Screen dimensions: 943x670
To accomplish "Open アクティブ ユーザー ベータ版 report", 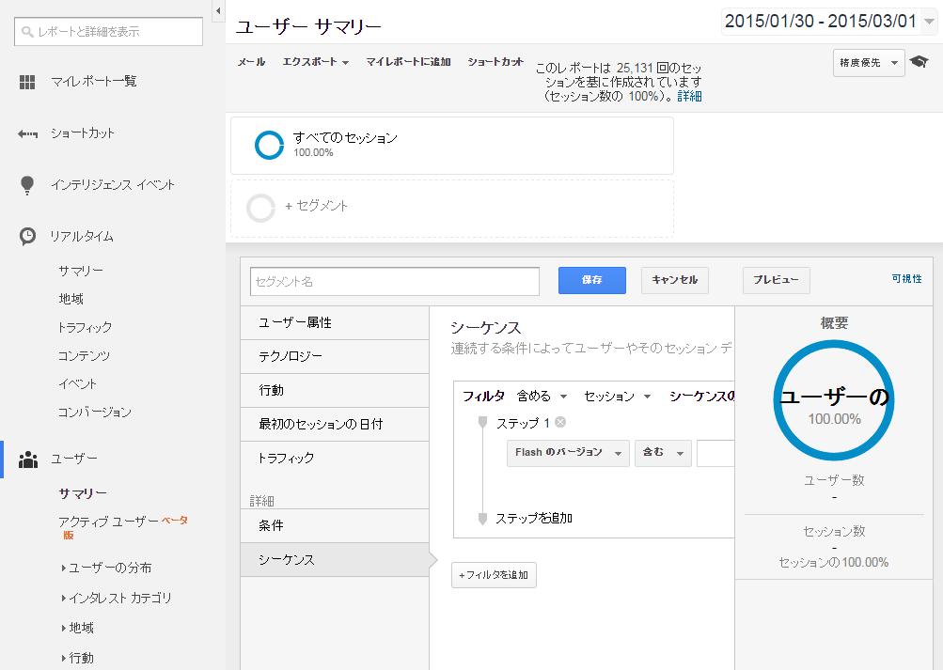I will click(123, 527).
